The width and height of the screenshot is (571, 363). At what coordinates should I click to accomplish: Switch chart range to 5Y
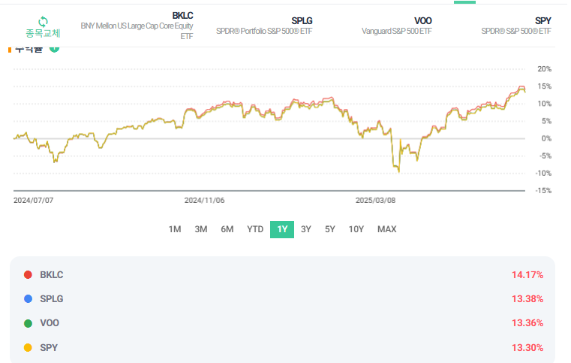point(330,229)
